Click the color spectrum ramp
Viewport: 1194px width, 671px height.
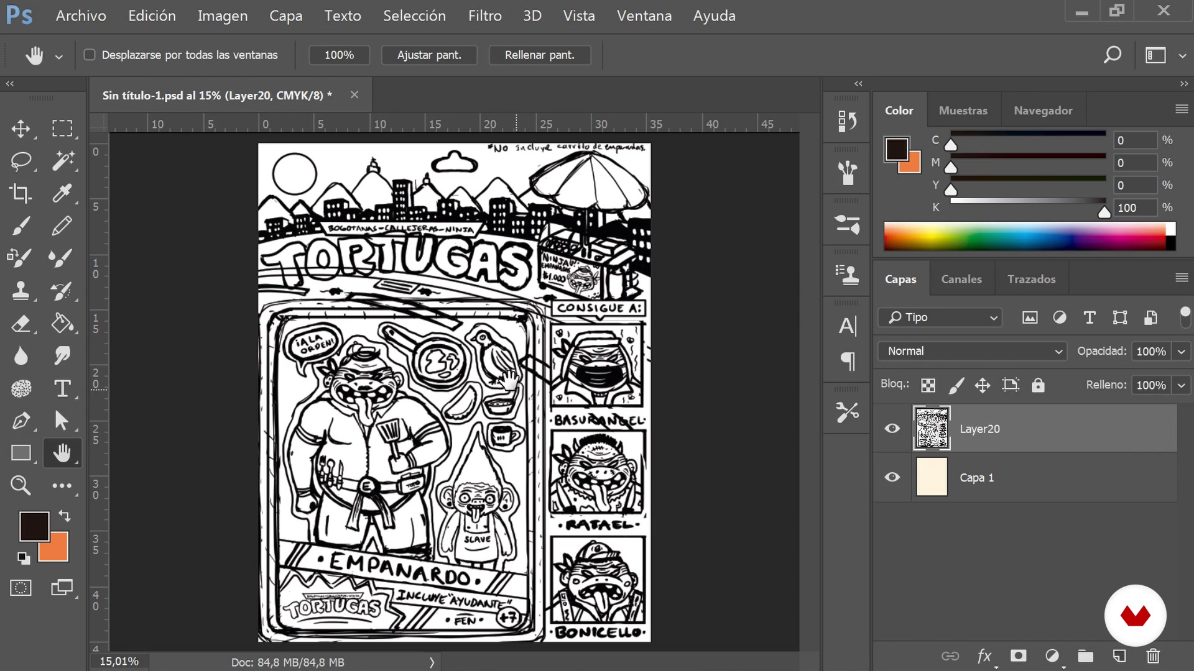pos(1029,236)
